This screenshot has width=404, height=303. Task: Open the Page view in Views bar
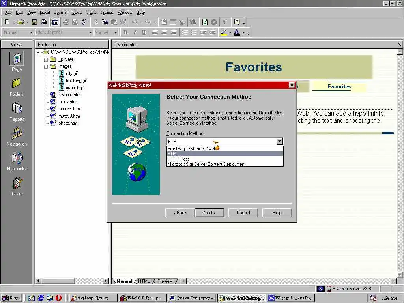(x=17, y=62)
